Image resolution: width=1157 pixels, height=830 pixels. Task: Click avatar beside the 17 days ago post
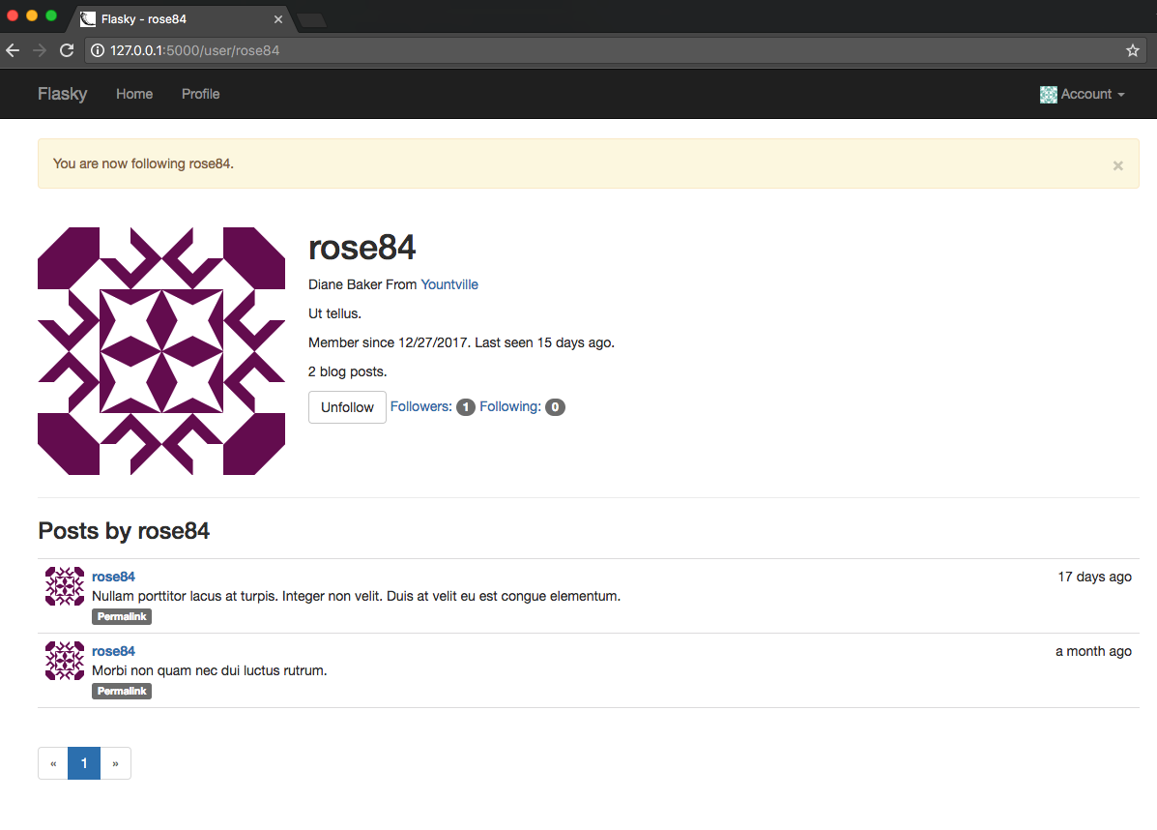pyautogui.click(x=65, y=587)
